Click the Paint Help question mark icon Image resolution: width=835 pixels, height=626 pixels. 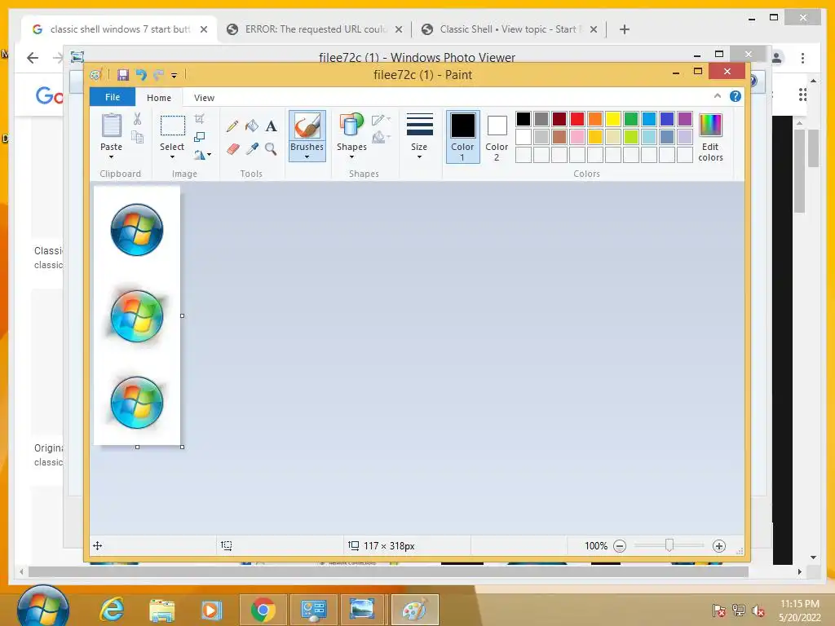[x=736, y=96]
